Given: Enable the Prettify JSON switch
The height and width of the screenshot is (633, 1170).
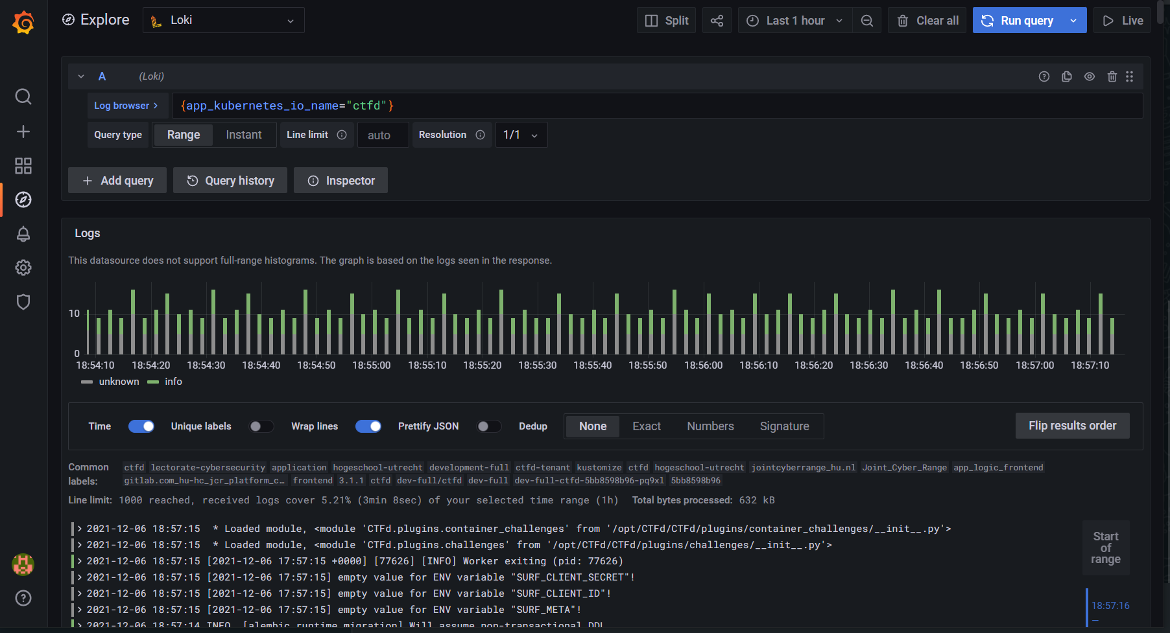Looking at the screenshot, I should [x=488, y=426].
